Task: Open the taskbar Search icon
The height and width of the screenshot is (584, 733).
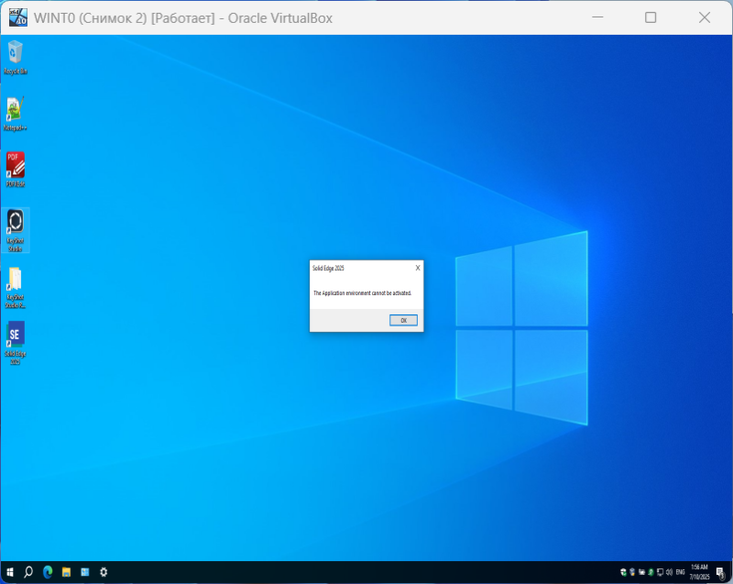Action: 28,572
